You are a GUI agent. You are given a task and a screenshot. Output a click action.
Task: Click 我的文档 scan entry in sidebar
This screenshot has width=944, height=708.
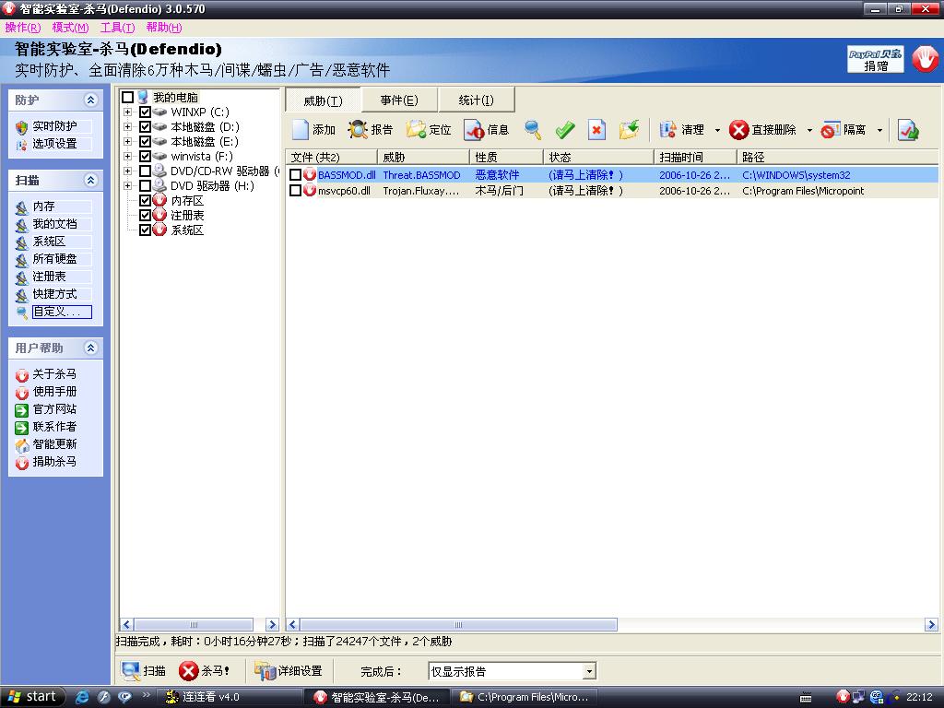point(54,224)
